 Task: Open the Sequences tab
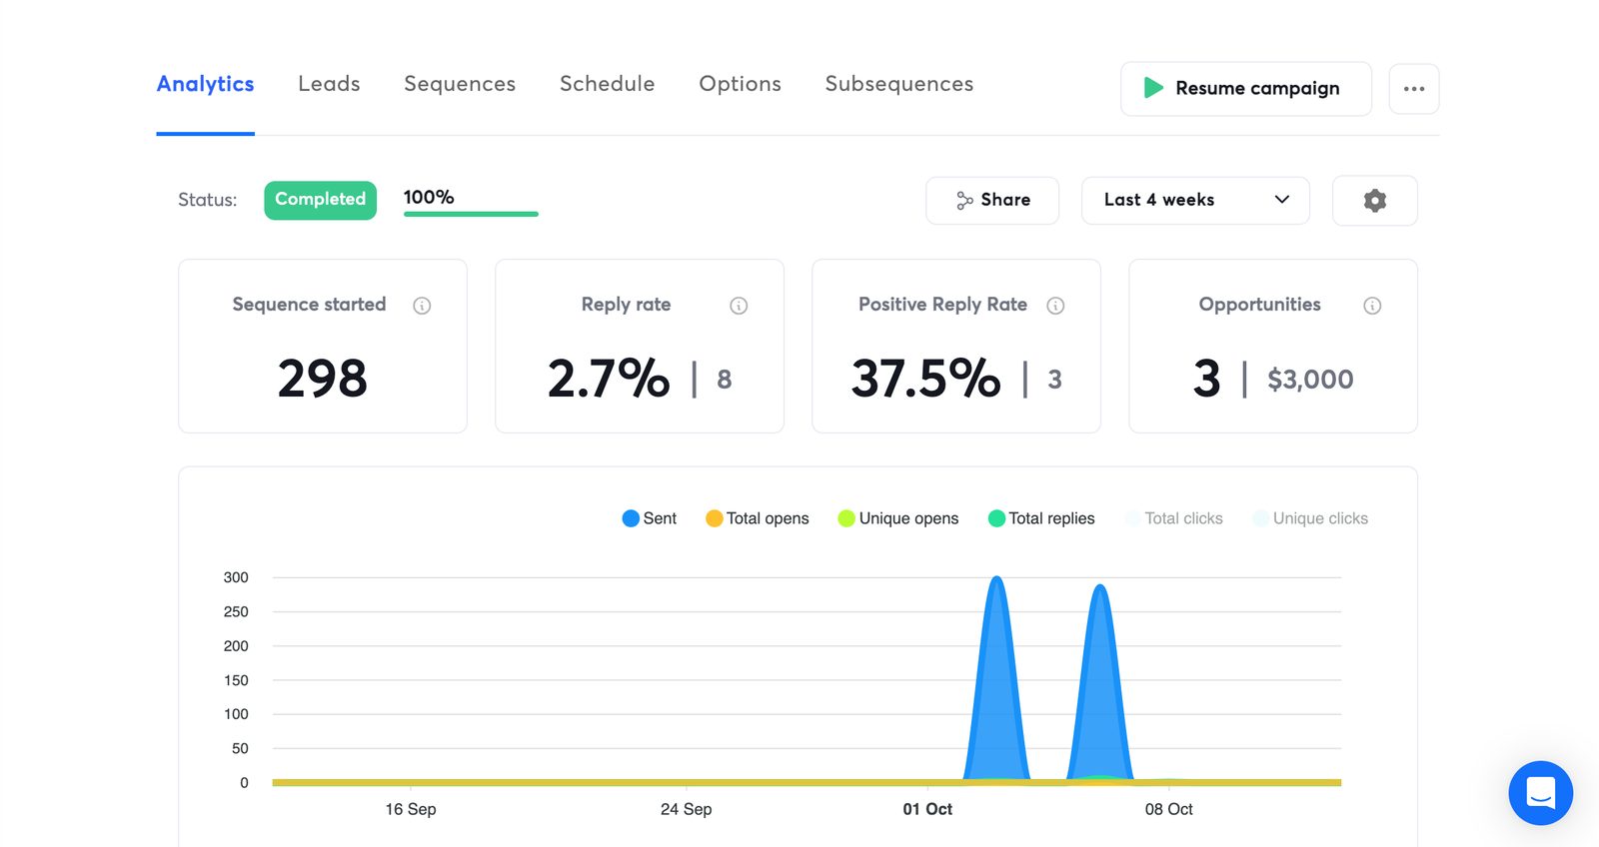(460, 84)
